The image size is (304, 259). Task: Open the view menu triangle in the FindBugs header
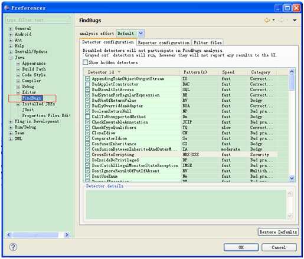295,21
